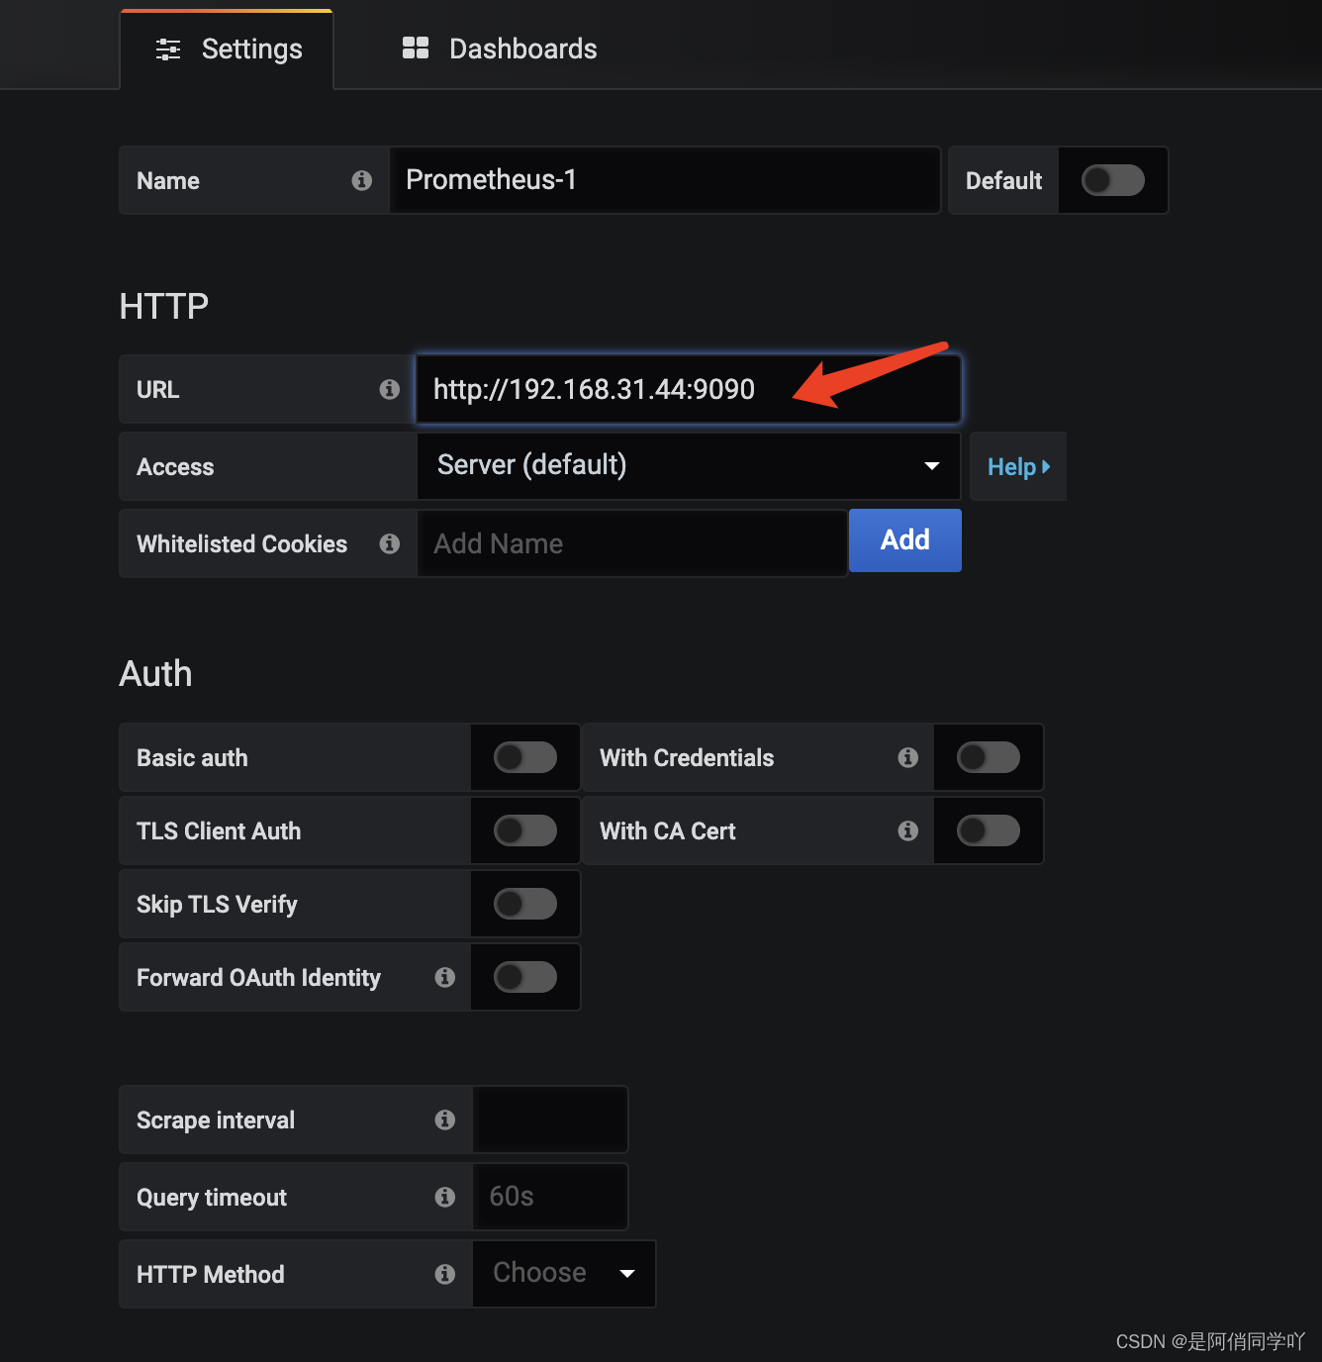Click the Scrape interval info icon
The height and width of the screenshot is (1362, 1322).
coord(445,1119)
